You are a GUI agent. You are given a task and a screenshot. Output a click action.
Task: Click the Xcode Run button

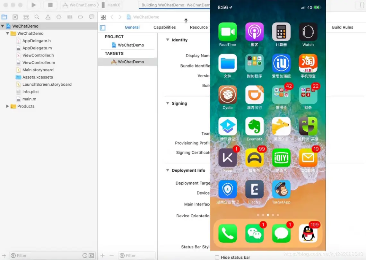[34, 5]
